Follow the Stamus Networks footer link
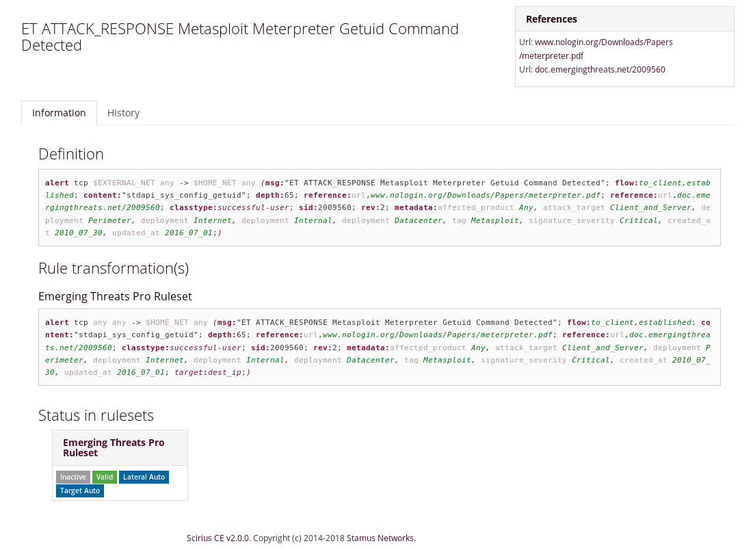Viewport: 751px width, 550px height. coord(380,538)
